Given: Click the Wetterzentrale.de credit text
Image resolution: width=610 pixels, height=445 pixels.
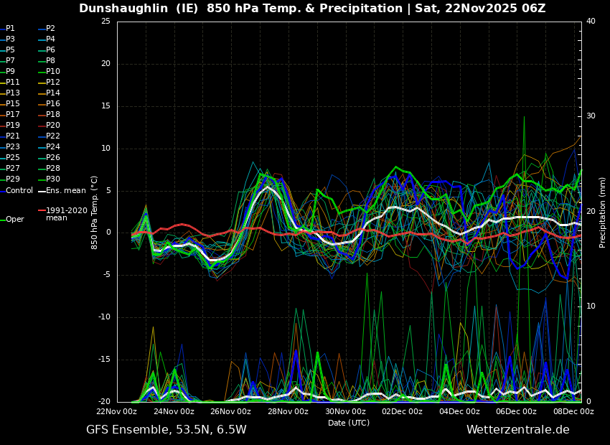Looking at the screenshot, I should click(518, 430).
